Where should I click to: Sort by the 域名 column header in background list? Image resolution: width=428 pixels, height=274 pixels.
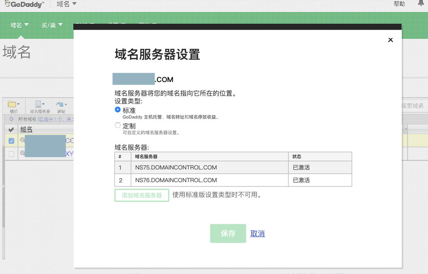click(x=26, y=129)
